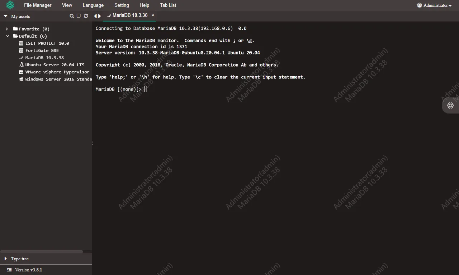Select the Default (6) folder
This screenshot has height=275, width=459.
coord(33,36)
